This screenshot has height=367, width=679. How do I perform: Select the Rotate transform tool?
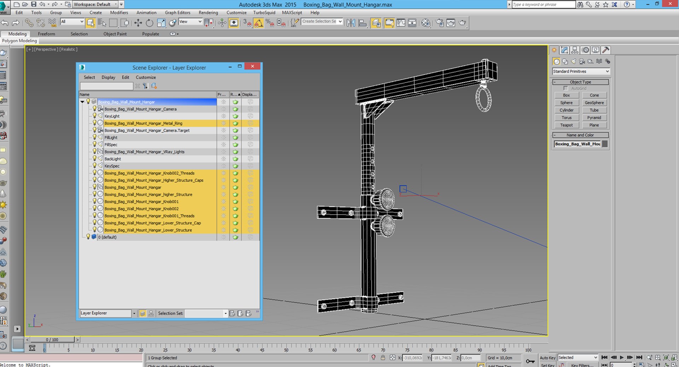tap(150, 23)
